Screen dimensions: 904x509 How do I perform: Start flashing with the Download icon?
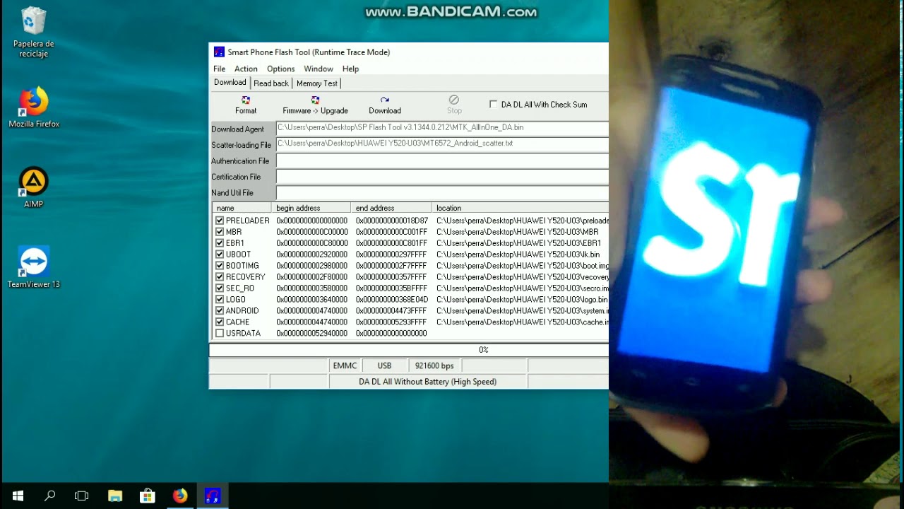(385, 105)
